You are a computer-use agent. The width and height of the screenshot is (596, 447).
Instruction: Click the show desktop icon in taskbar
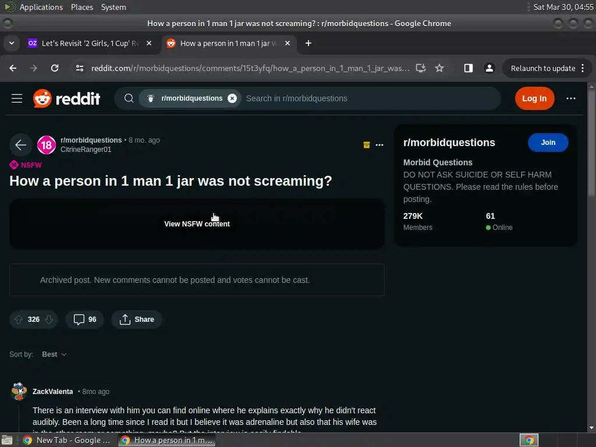coord(7,440)
